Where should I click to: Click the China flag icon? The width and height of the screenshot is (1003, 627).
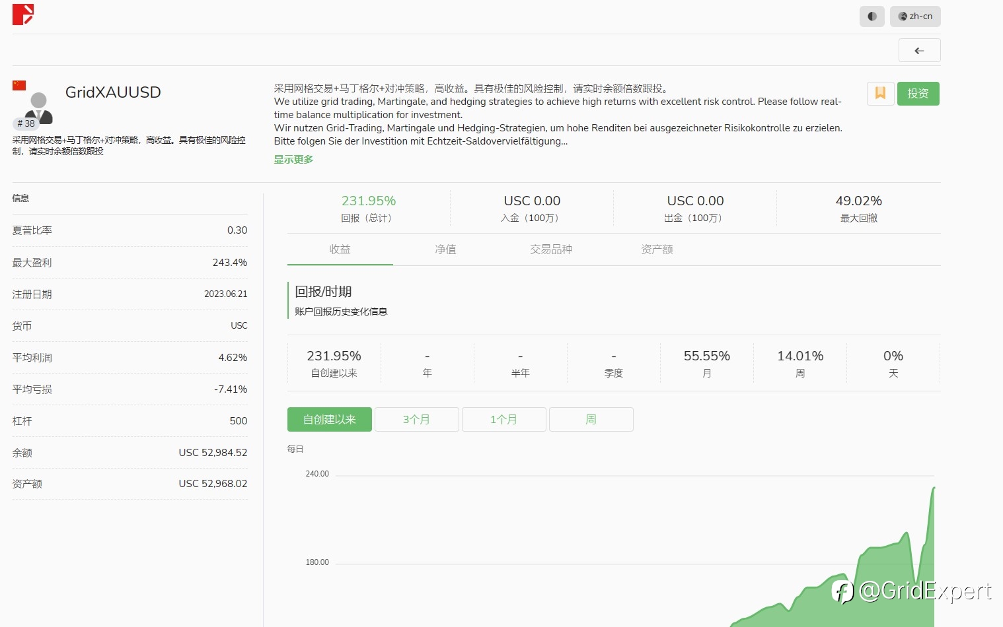(19, 85)
